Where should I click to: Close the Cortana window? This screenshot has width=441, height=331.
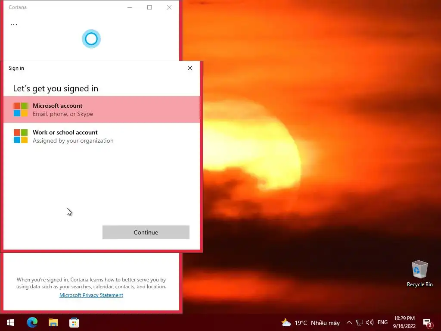coord(169,7)
